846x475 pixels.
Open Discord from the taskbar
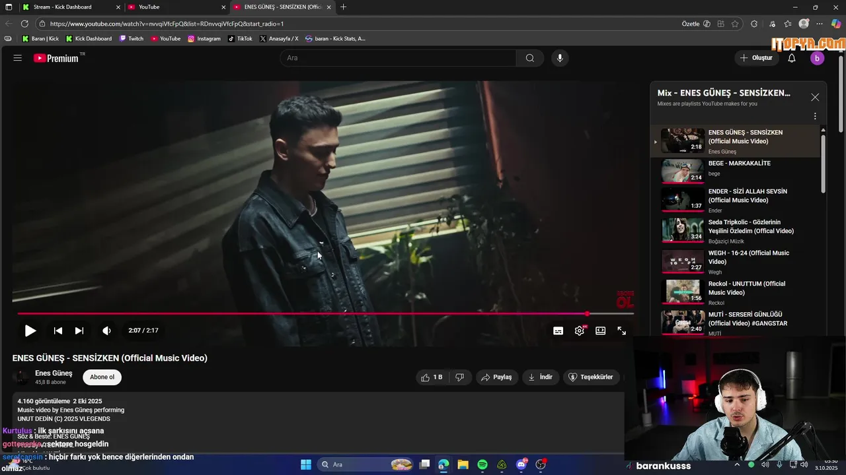click(521, 464)
